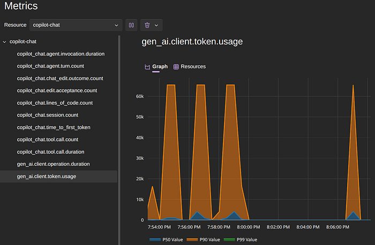
Task: Toggle the P90 Value legend series
Action: point(203,240)
